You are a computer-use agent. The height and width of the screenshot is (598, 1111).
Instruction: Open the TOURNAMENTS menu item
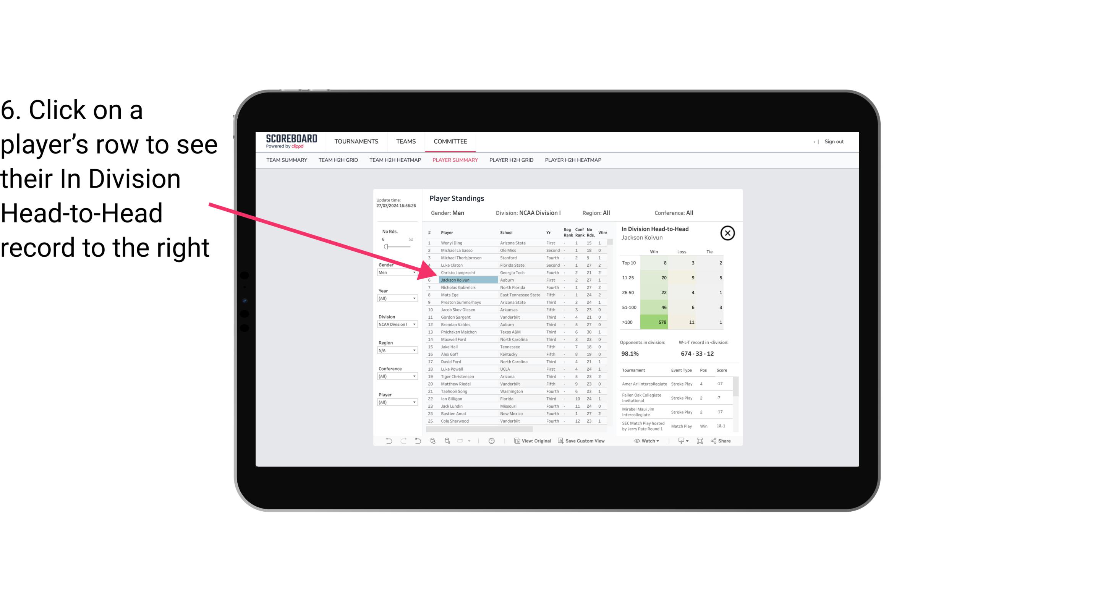(x=357, y=141)
